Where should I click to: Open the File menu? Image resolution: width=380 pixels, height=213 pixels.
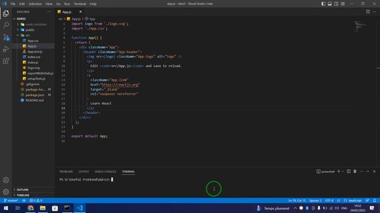click(x=13, y=4)
